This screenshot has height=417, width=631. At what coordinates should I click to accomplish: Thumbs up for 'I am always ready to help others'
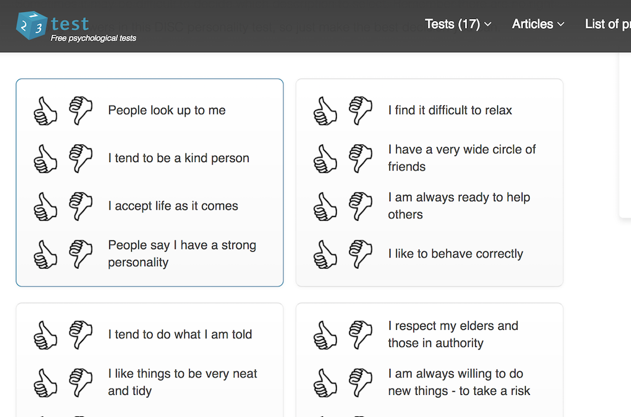tap(326, 206)
